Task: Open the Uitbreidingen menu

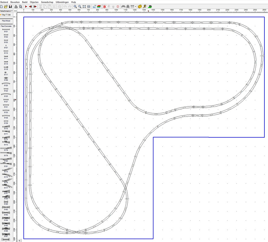Action: [x=62, y=2]
